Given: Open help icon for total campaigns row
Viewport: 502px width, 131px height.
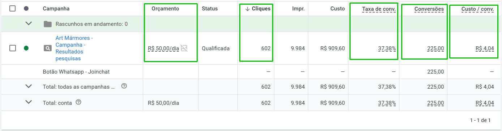Looking at the screenshot, I should coord(124,86).
